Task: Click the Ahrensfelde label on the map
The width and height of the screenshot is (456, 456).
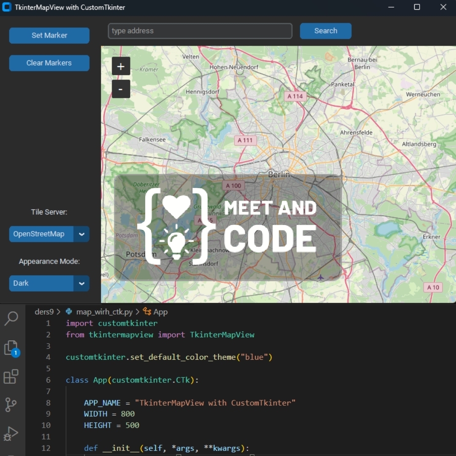Action: [356, 133]
